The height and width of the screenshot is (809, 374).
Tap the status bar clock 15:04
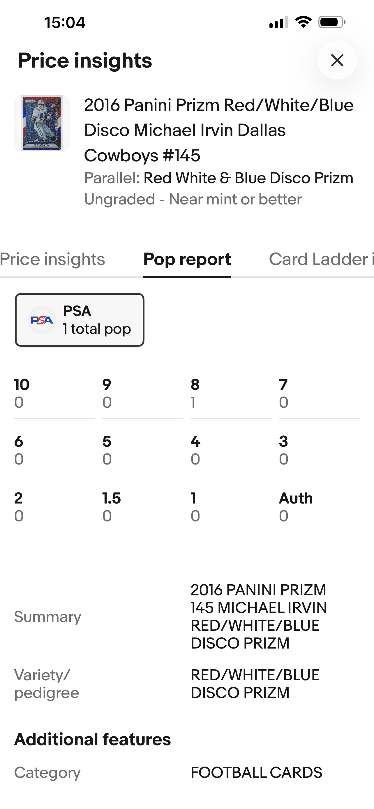pyautogui.click(x=65, y=23)
